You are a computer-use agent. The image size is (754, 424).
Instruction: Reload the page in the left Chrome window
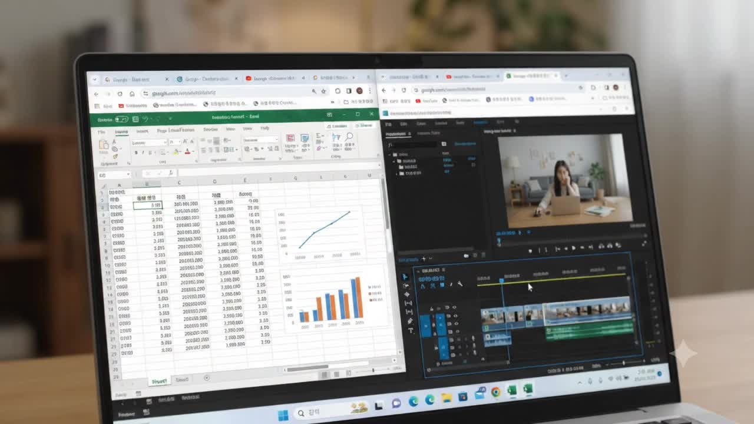[x=120, y=94]
